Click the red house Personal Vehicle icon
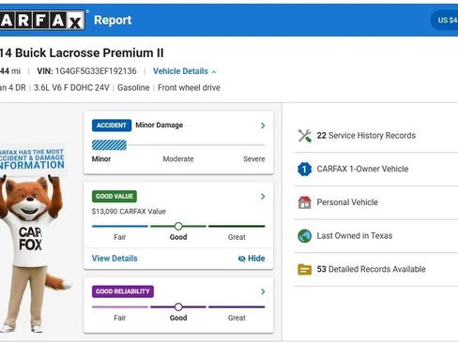The height and width of the screenshot is (343, 458). (304, 202)
